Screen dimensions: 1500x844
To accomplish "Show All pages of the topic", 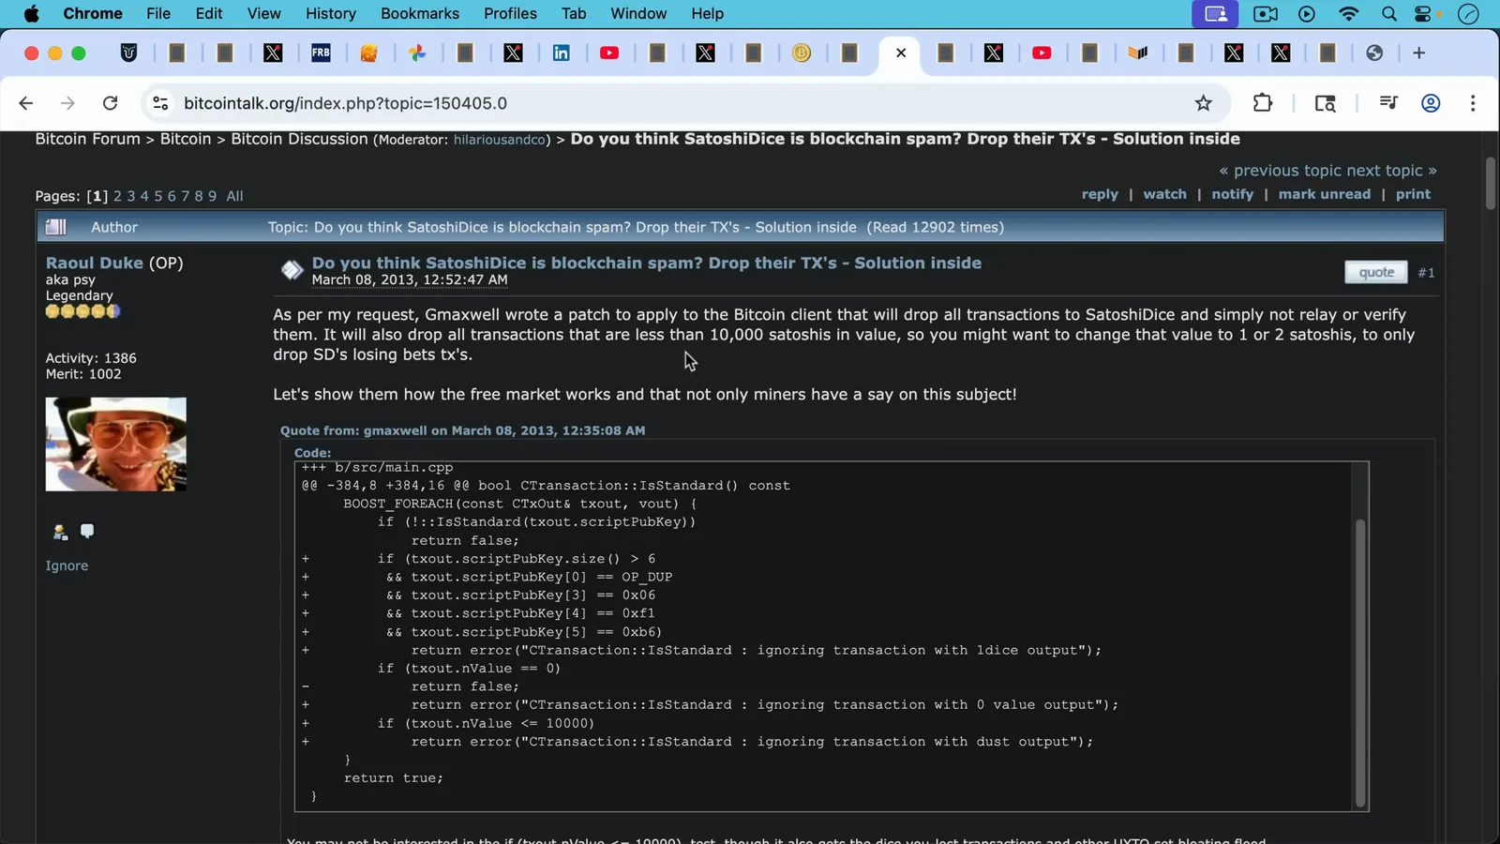I will coord(234,196).
